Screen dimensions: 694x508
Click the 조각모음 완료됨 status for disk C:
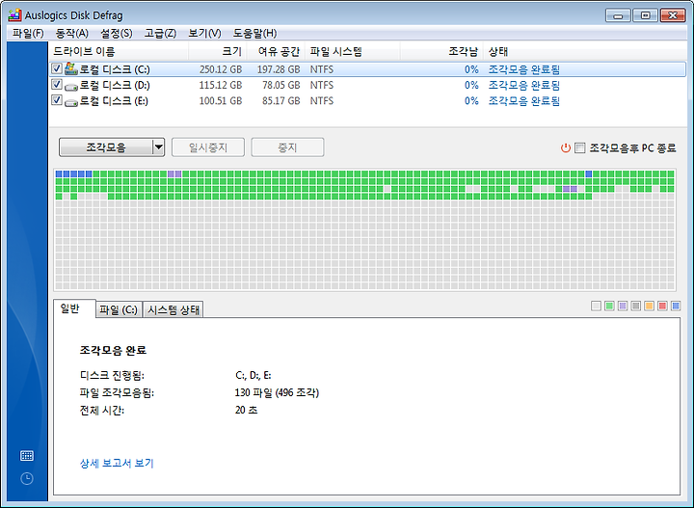click(x=524, y=69)
